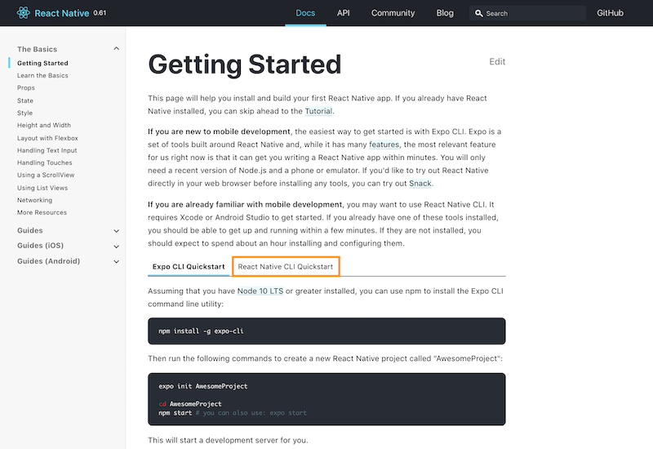The height and width of the screenshot is (449, 653).
Task: Open the Snack link
Action: coord(420,184)
